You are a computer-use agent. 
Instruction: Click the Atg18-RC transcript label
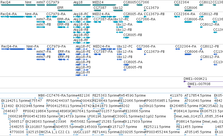tap(81, 14)
